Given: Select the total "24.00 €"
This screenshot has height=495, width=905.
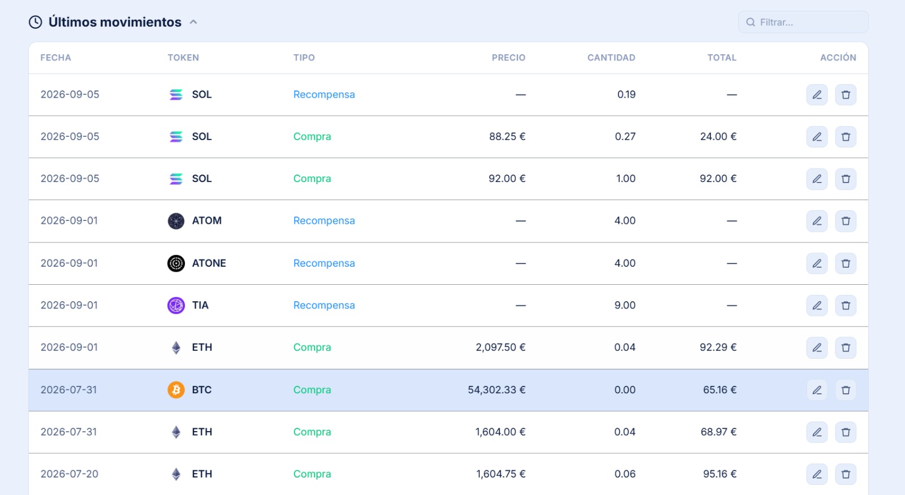Looking at the screenshot, I should [x=718, y=136].
